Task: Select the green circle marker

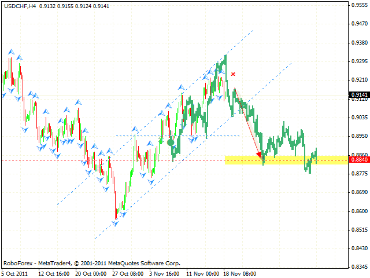Action: pyautogui.click(x=170, y=142)
